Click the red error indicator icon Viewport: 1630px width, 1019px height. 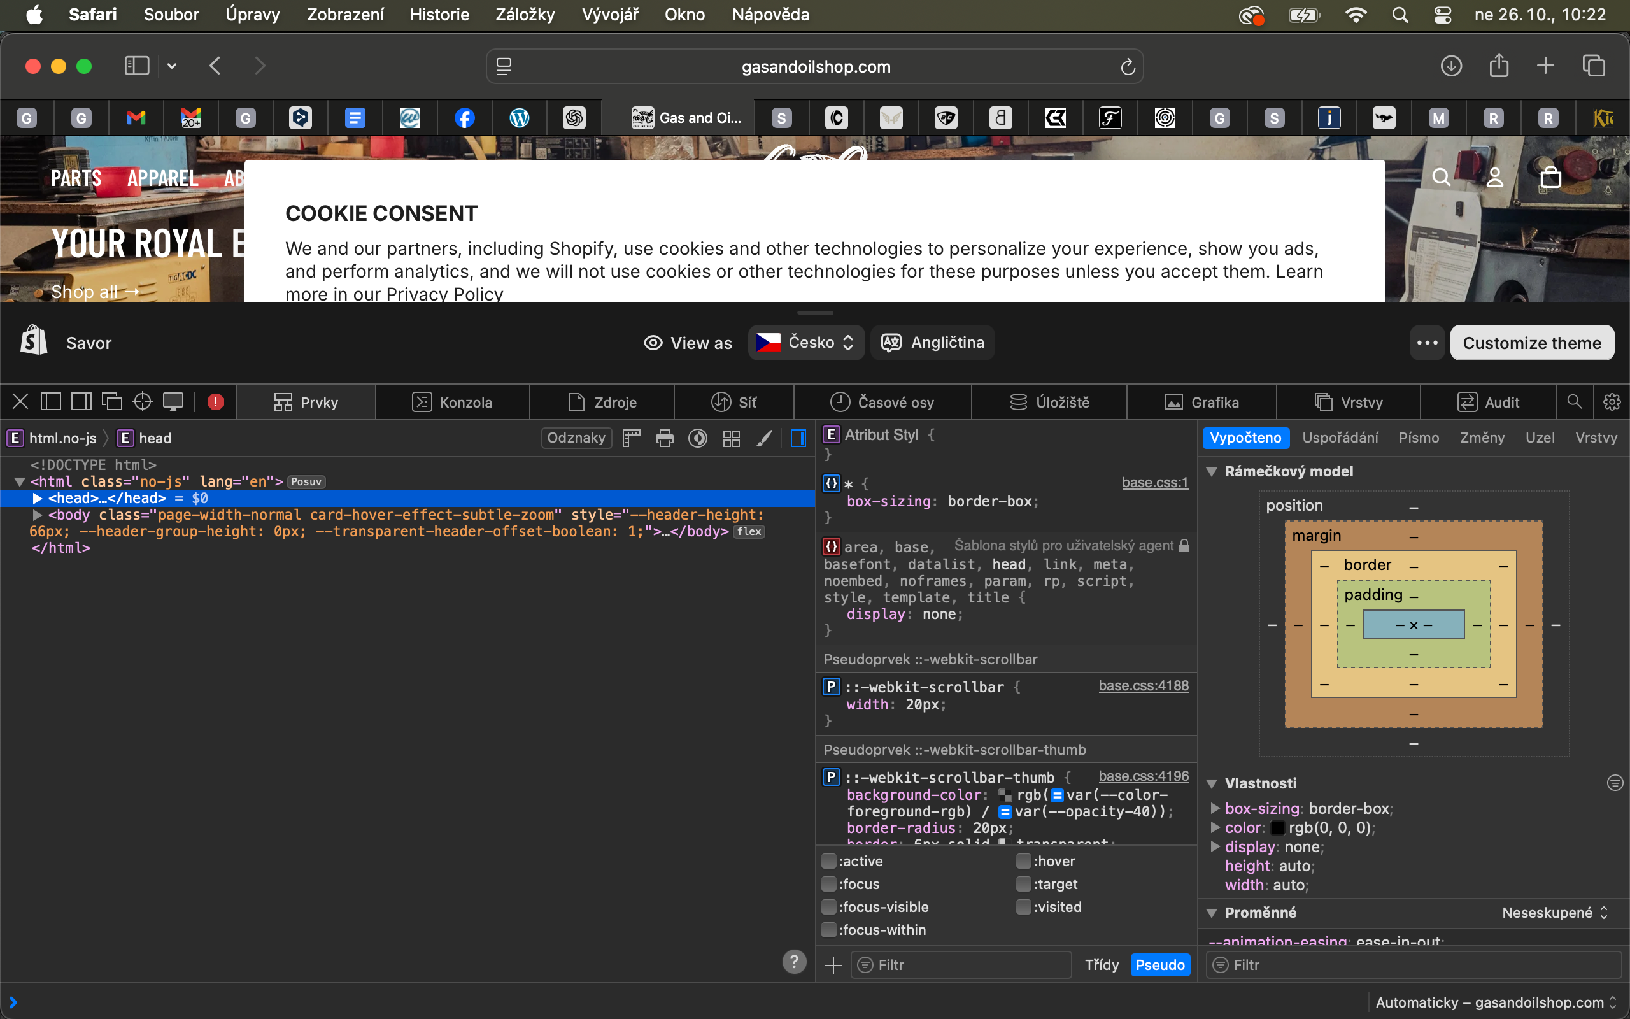216,403
